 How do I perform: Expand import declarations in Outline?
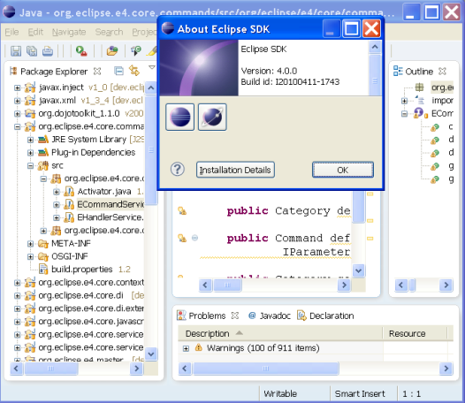pos(404,101)
